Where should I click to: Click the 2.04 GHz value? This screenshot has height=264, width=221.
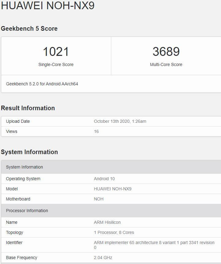point(103,258)
